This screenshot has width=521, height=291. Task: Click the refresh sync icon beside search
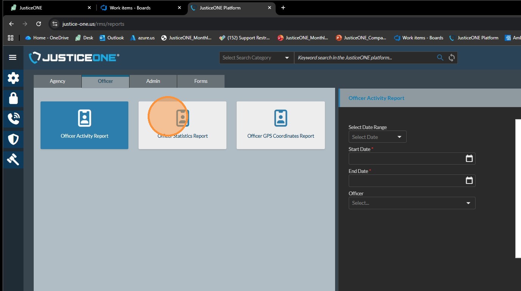(451, 58)
